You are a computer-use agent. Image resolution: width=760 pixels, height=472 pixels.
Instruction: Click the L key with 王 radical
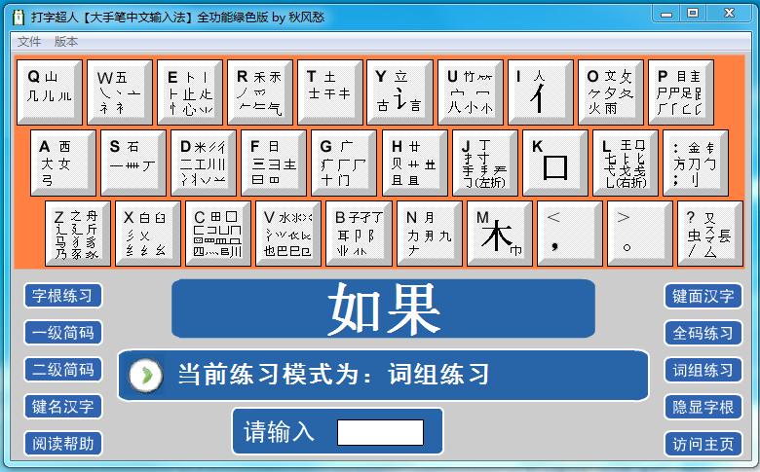point(626,163)
